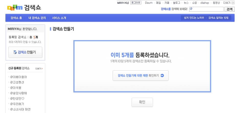
Task: Go to 검색쇼 홈 tab
Action: 16,18
